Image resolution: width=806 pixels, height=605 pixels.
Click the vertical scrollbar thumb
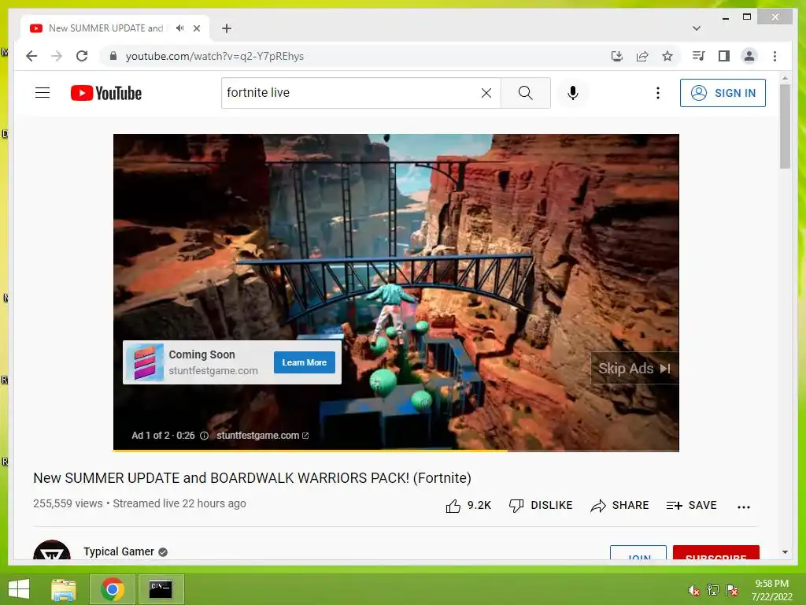click(x=785, y=127)
